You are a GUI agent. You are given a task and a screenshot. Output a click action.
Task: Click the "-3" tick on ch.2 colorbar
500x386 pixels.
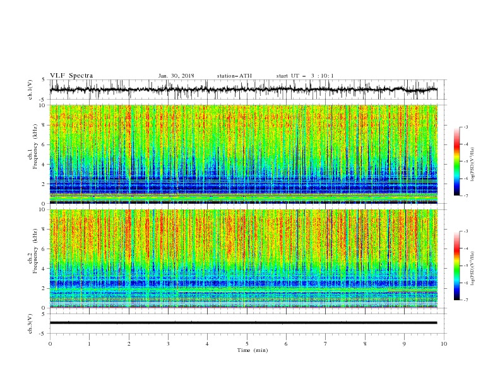pyautogui.click(x=466, y=231)
